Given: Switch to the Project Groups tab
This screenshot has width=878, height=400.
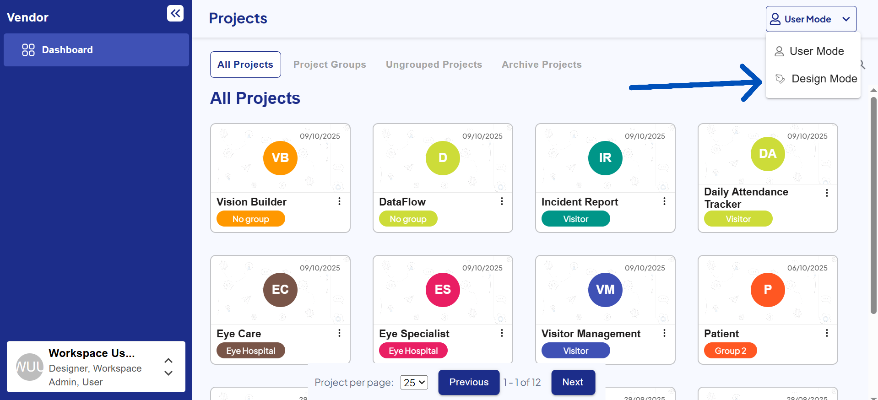Looking at the screenshot, I should click(x=330, y=65).
